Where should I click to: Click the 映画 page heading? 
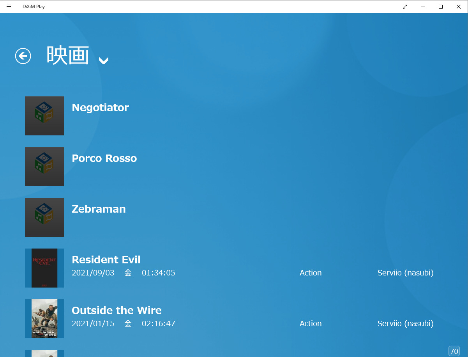point(68,55)
